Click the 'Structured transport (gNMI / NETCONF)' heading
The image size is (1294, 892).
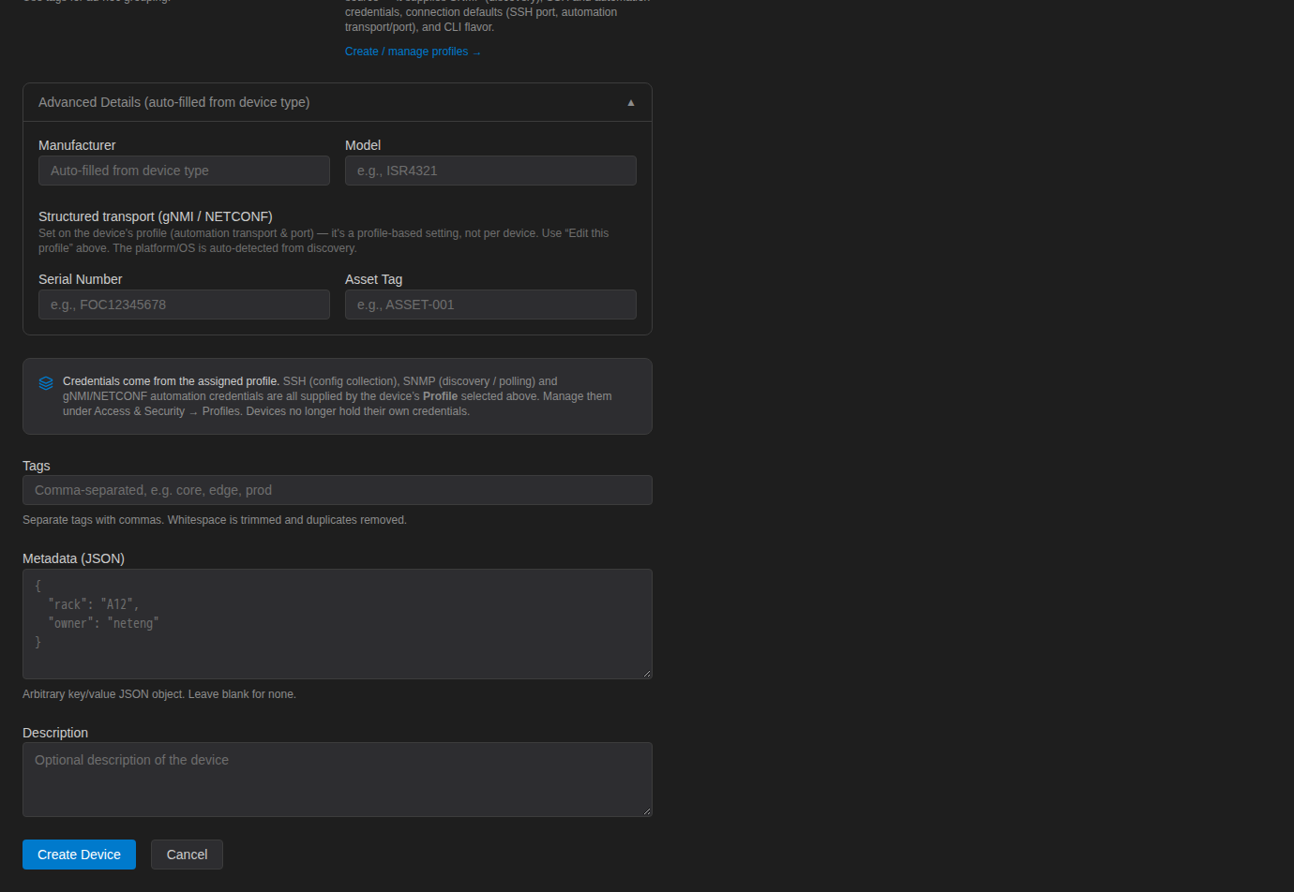click(x=156, y=216)
